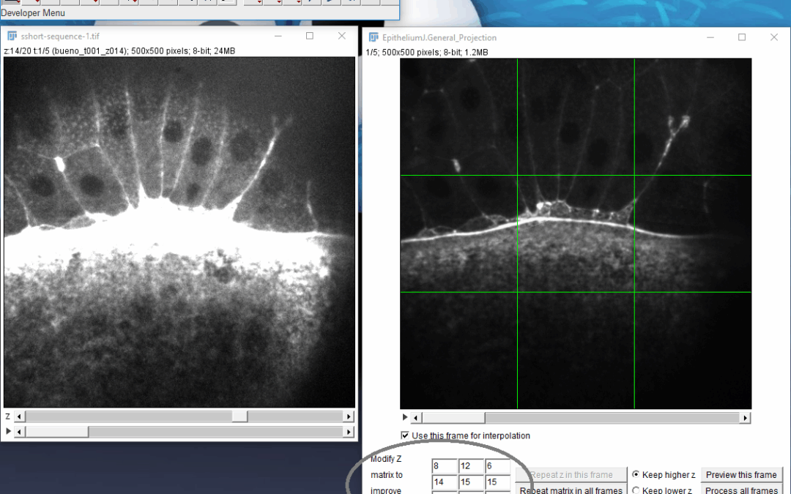Minimize the EpitheliumJ.General_Projection window
Image resolution: width=791 pixels, height=494 pixels.
710,37
